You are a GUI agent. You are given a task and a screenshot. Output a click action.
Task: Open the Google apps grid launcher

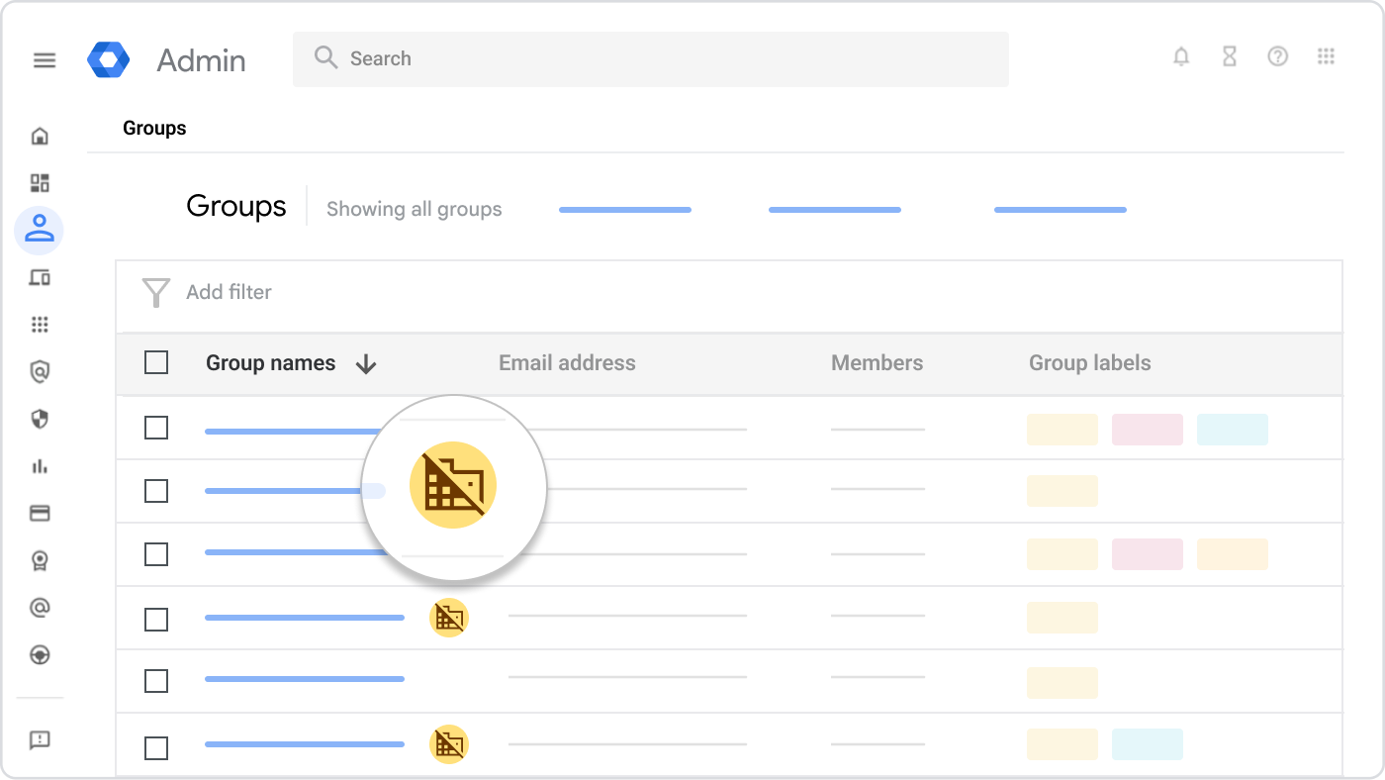pyautogui.click(x=1327, y=57)
